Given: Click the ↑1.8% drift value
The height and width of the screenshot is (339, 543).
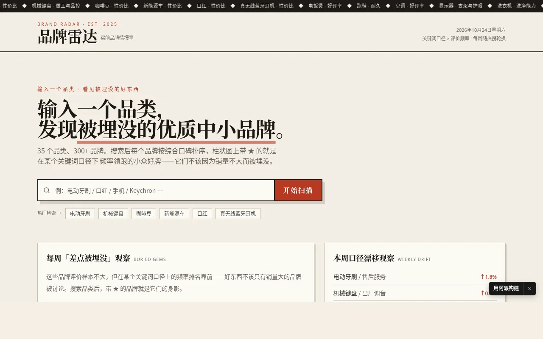Looking at the screenshot, I should [x=489, y=277].
